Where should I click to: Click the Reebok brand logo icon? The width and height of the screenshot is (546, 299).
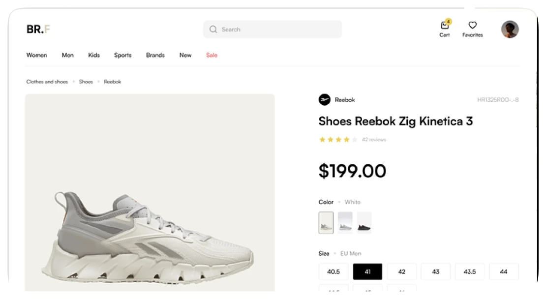(x=325, y=100)
